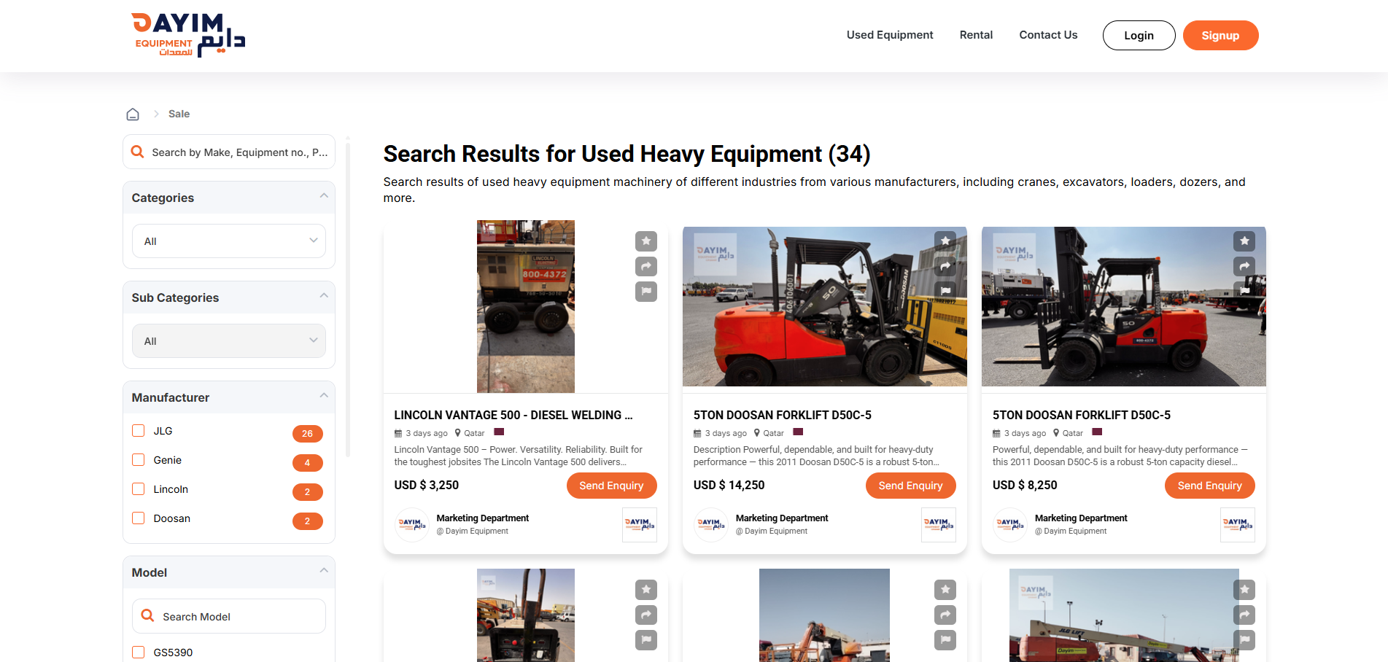Star the 14,250 USD Doosan forklift listing
This screenshot has width=1388, height=662.
click(945, 241)
